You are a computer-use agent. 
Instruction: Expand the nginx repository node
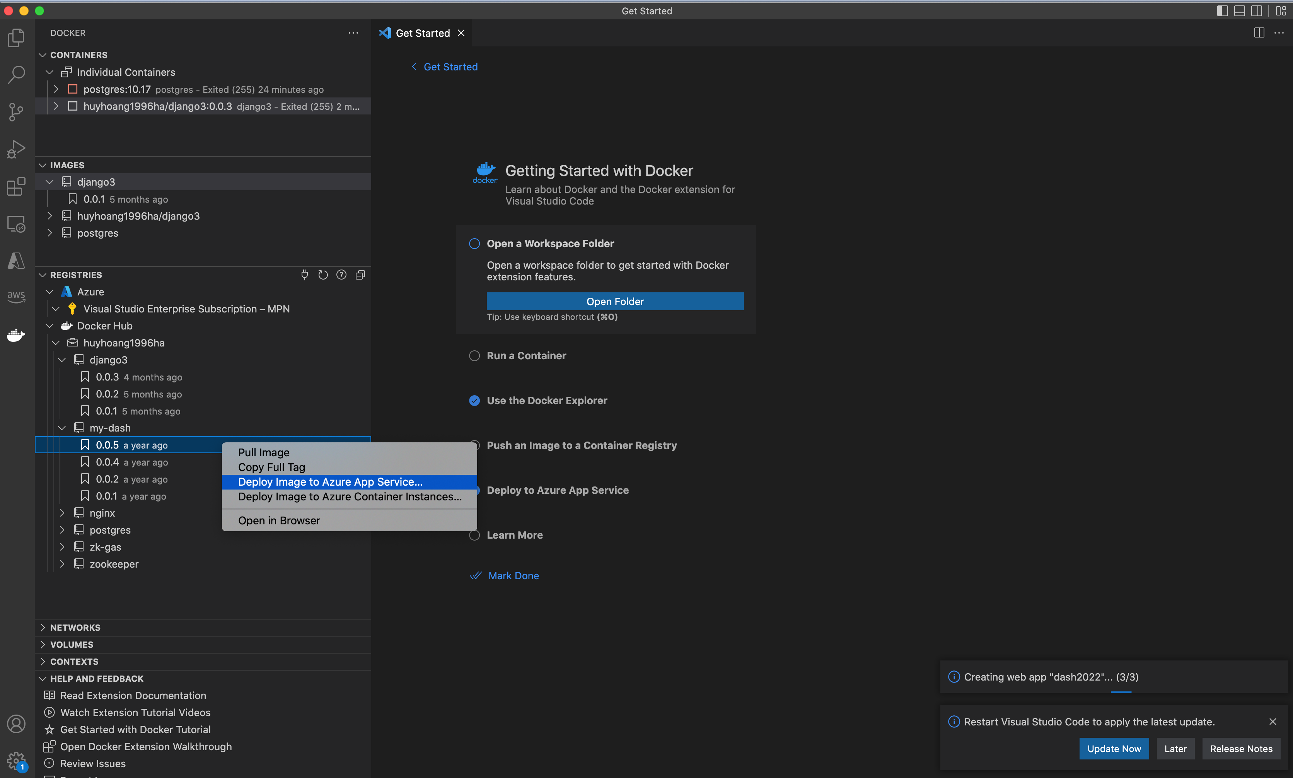click(62, 513)
